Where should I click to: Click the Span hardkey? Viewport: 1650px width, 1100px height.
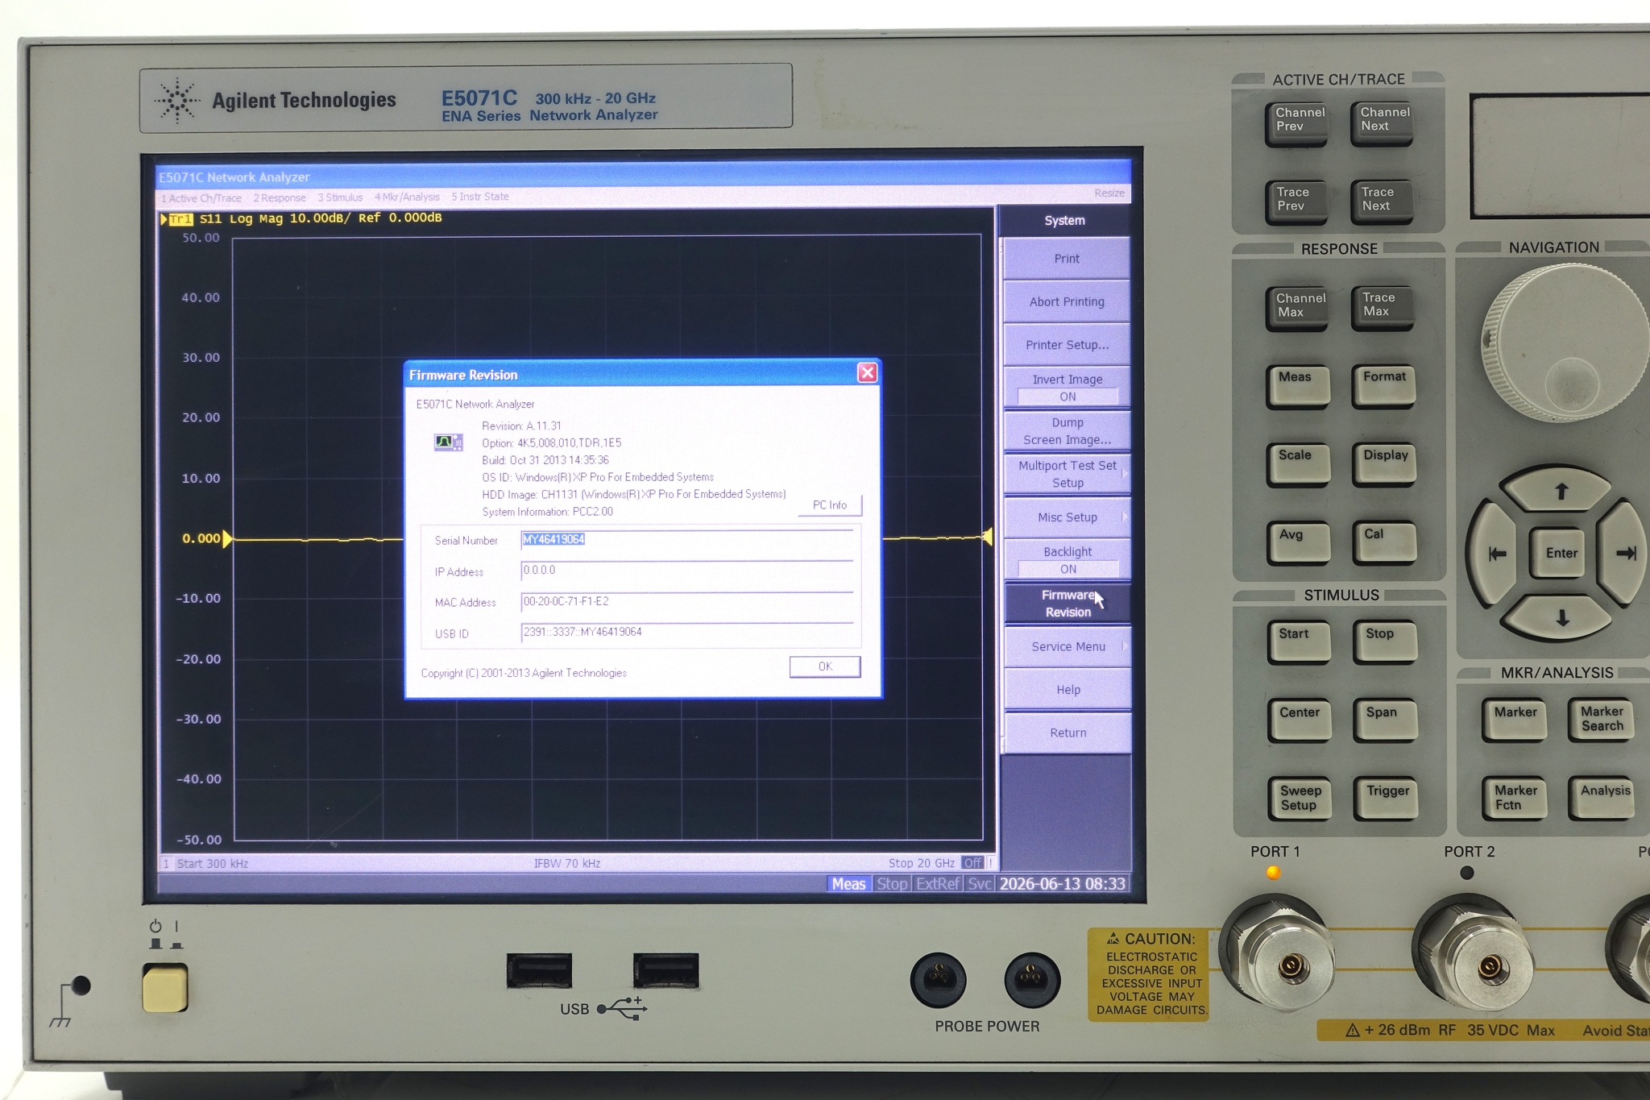coord(1386,720)
